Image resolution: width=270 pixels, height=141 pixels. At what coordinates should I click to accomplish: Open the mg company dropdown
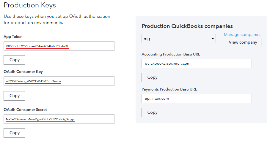pyautogui.click(x=179, y=39)
